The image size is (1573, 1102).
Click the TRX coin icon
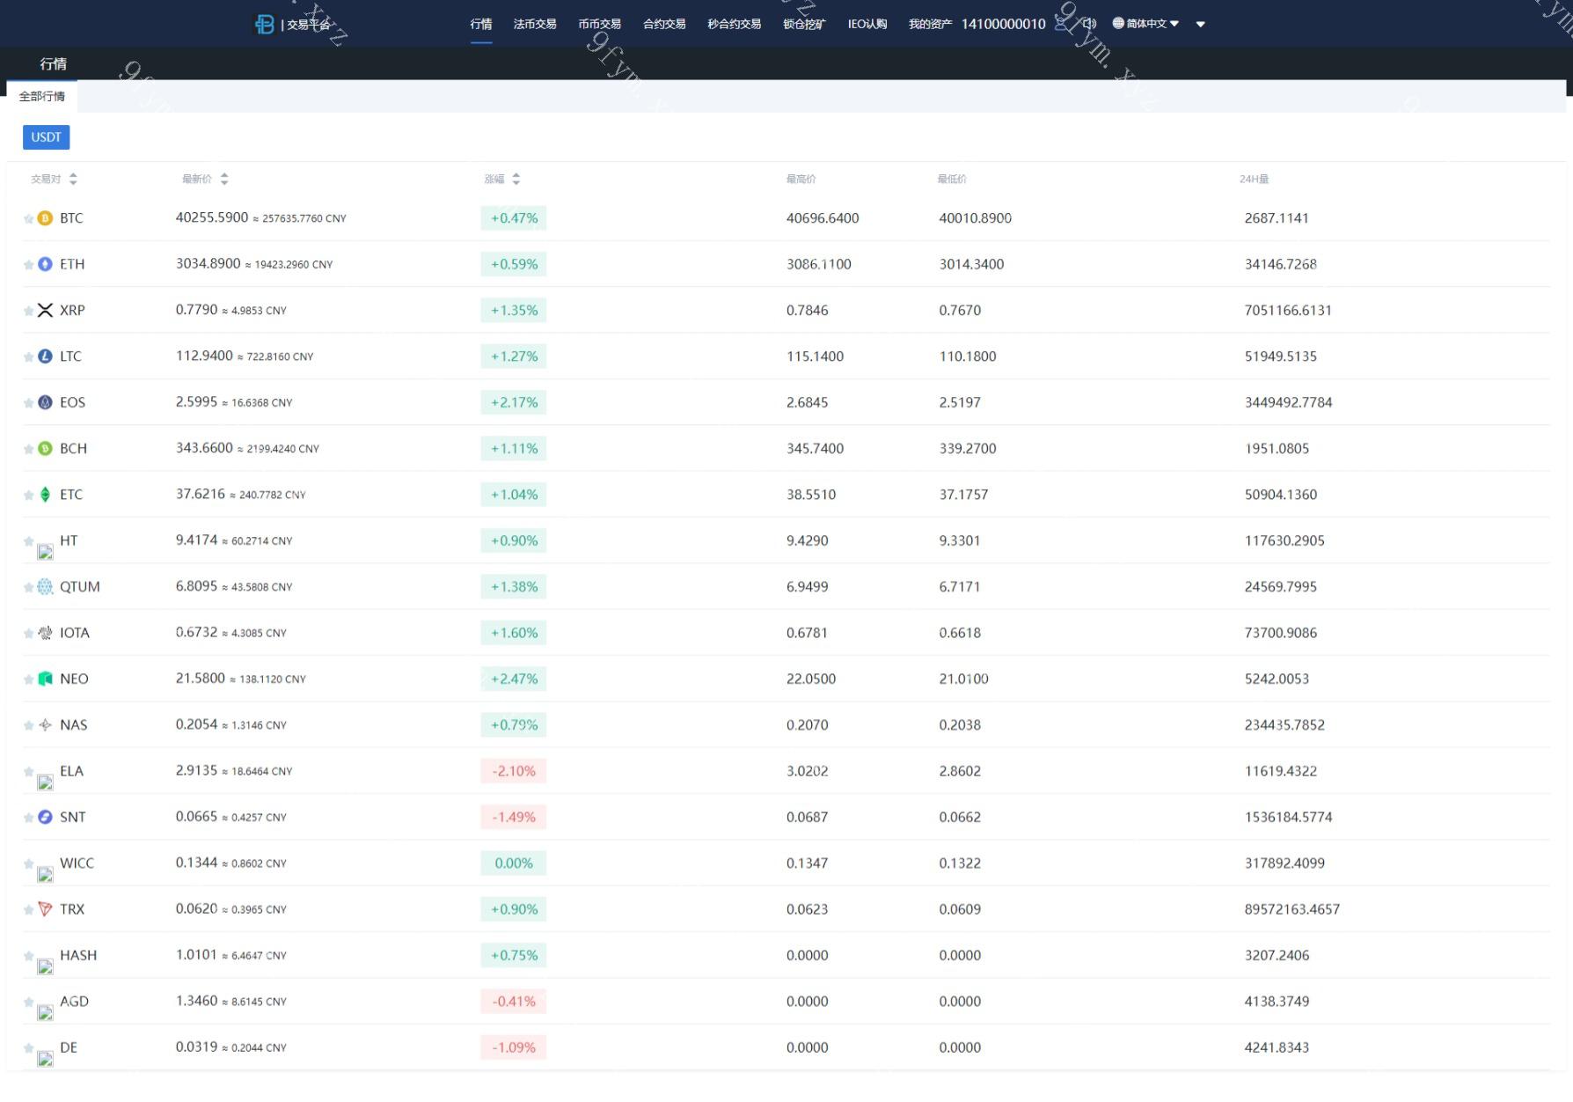click(45, 909)
